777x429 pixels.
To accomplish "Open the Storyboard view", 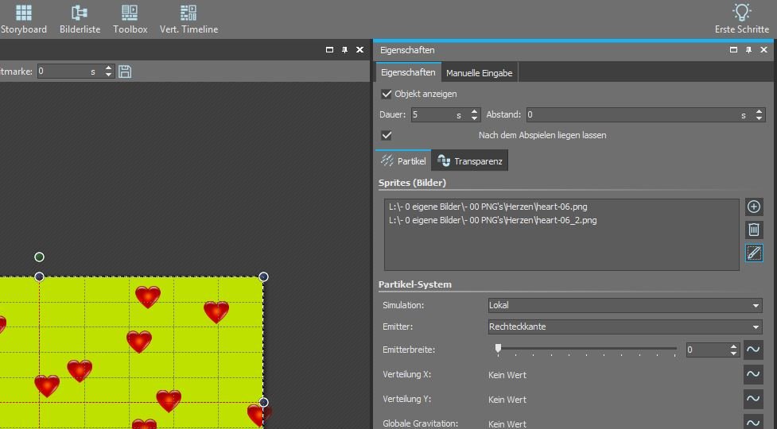I will [24, 19].
